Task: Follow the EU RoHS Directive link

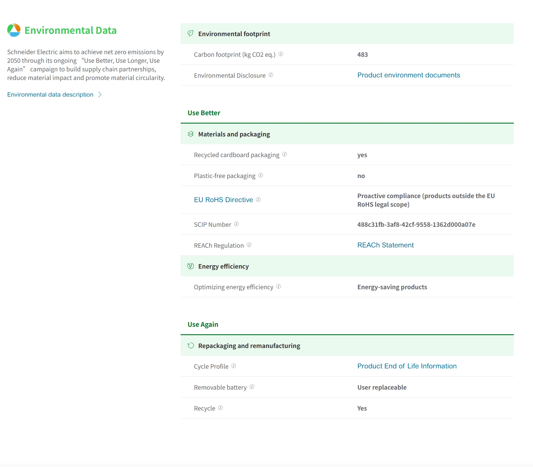Action: pyautogui.click(x=223, y=200)
